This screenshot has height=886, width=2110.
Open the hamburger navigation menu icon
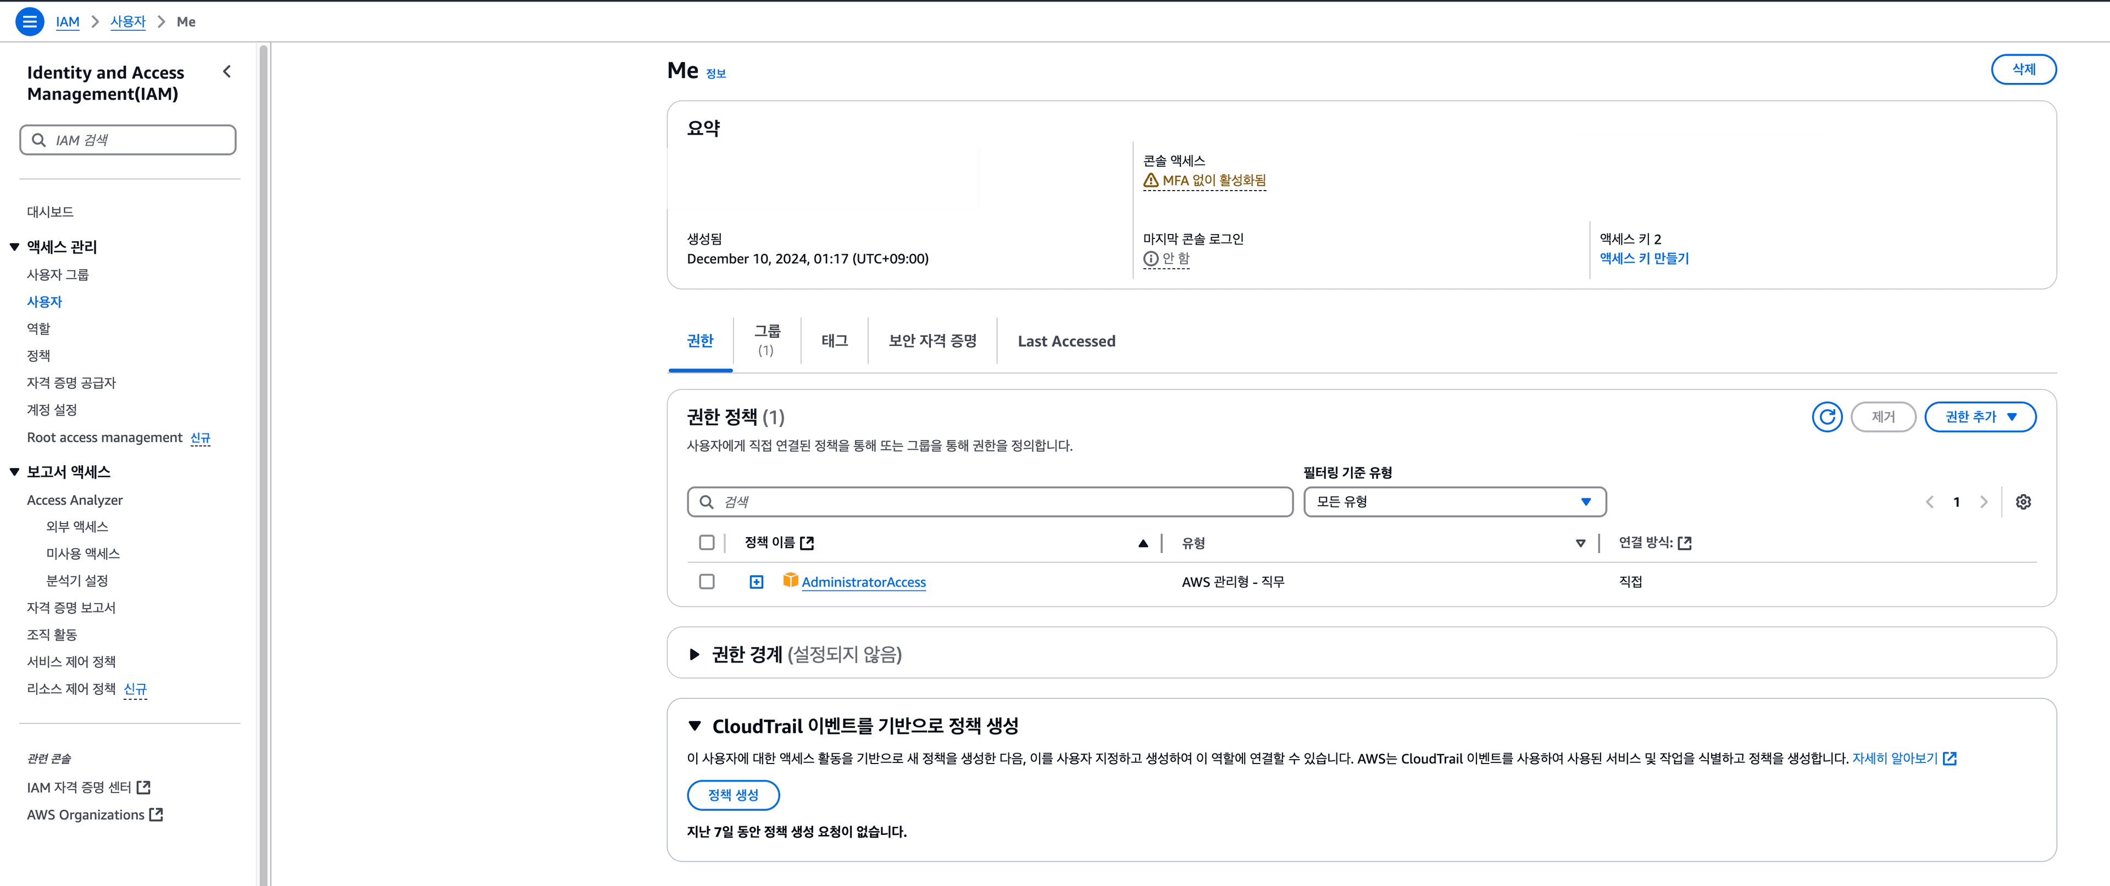pos(30,21)
